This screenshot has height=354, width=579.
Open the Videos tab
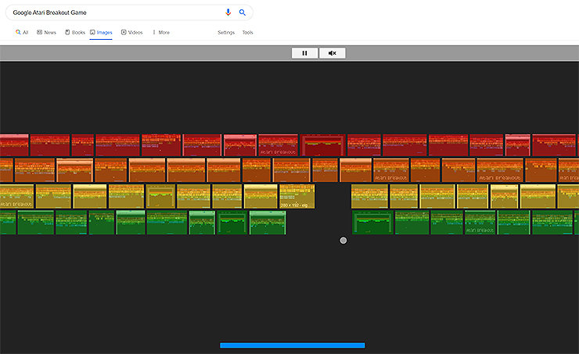(x=131, y=33)
